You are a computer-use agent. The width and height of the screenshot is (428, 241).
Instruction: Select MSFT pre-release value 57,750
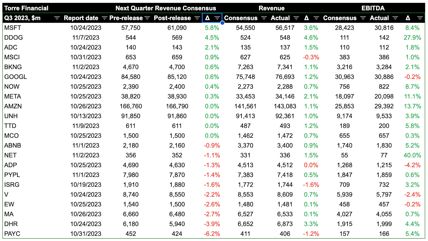[131, 28]
